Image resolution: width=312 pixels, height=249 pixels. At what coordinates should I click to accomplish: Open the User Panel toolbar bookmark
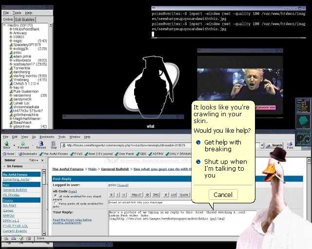(124, 154)
